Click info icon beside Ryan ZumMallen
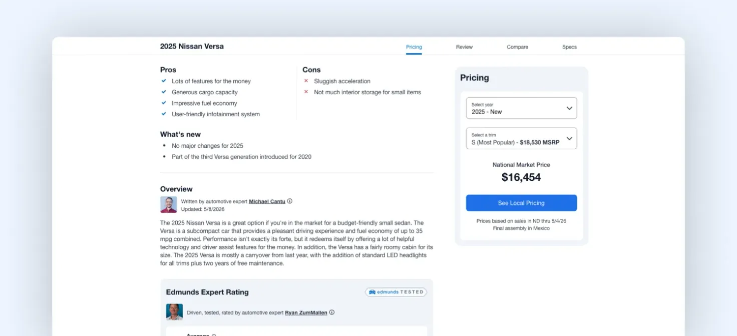The width and height of the screenshot is (737, 336). 331,312
